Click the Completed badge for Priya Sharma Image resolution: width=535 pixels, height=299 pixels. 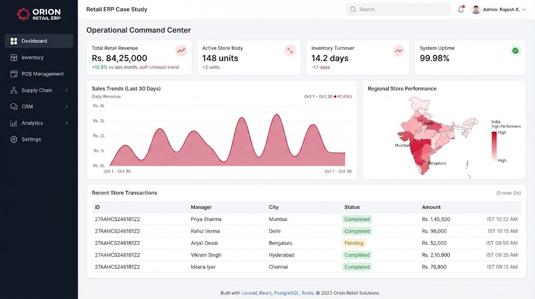click(x=357, y=219)
